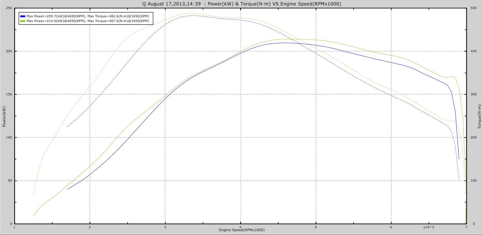482x235 pixels.
Task: Click the Engine Speed(RPMx1000) x-axis label
Action: pos(242,230)
